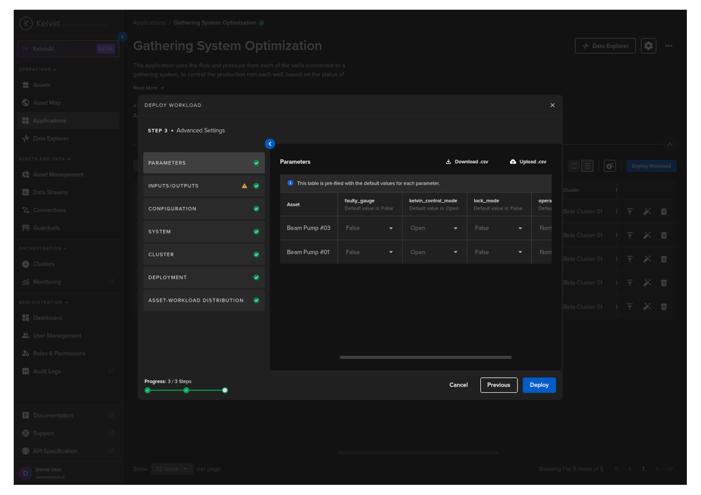Click the horizontal scrollbar under the parameters table
The width and height of the screenshot is (701, 495).
click(x=425, y=357)
